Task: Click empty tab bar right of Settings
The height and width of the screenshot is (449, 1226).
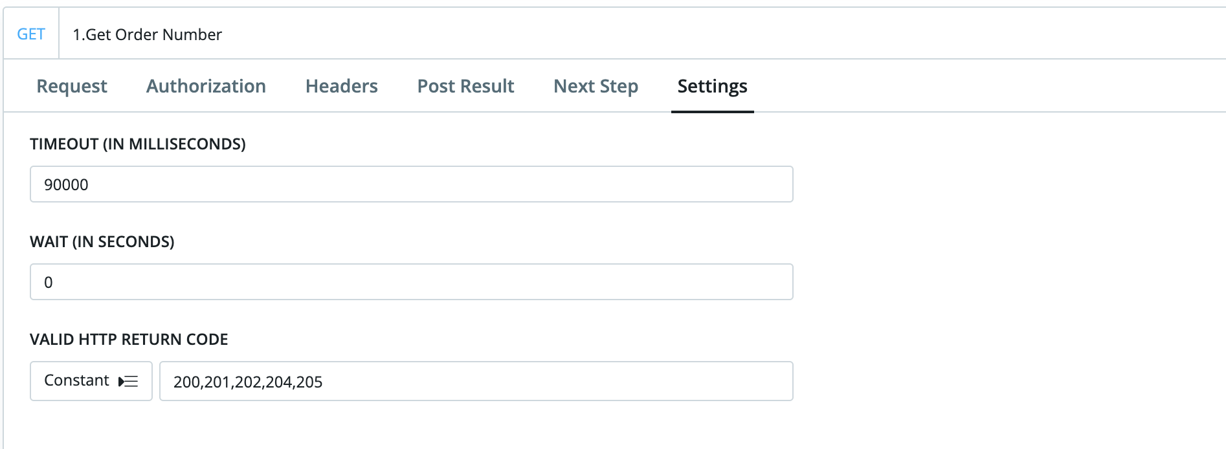Action: [971, 86]
